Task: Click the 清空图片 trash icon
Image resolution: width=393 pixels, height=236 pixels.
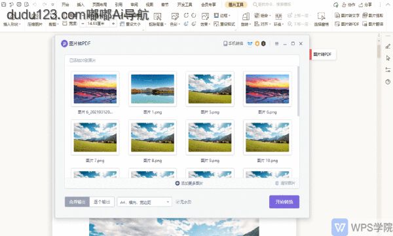Action: click(277, 184)
